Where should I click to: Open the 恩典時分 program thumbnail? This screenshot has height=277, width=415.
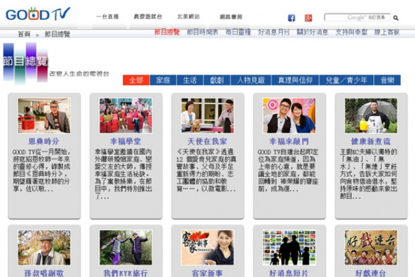44,116
